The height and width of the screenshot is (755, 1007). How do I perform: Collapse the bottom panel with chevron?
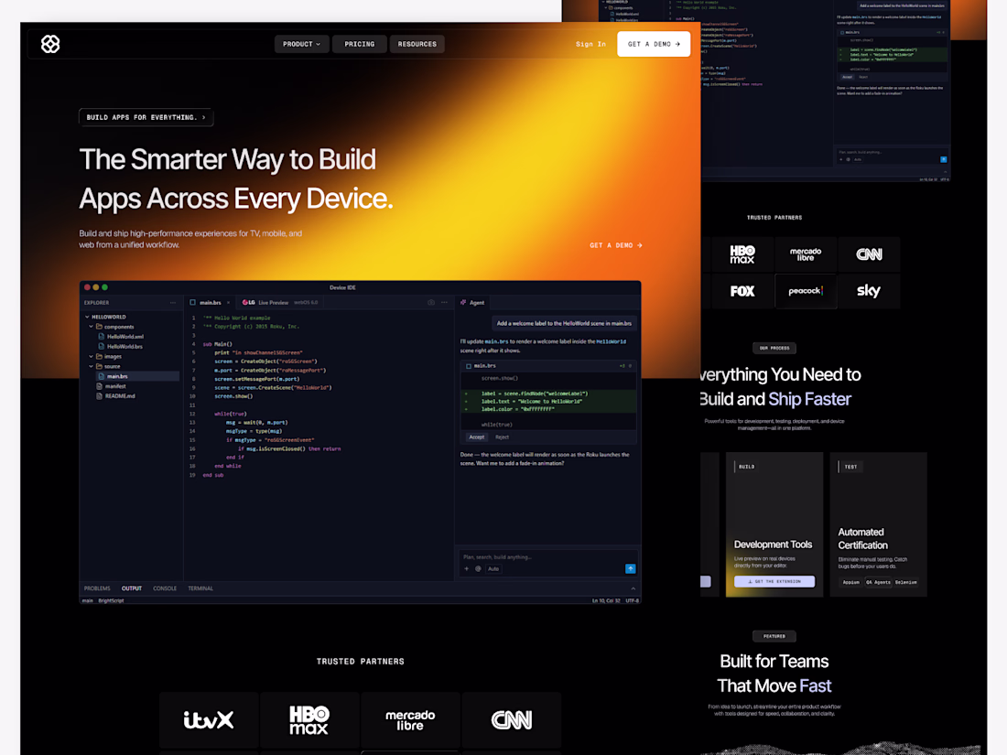(633, 588)
